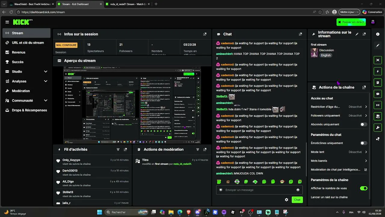
Task: Open the profile avatar menu
Action: [373, 22]
